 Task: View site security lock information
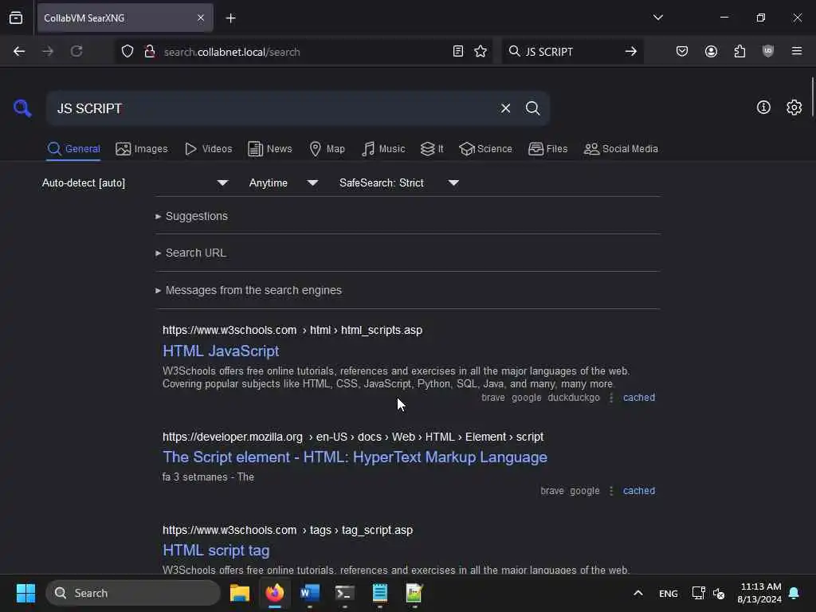[149, 52]
